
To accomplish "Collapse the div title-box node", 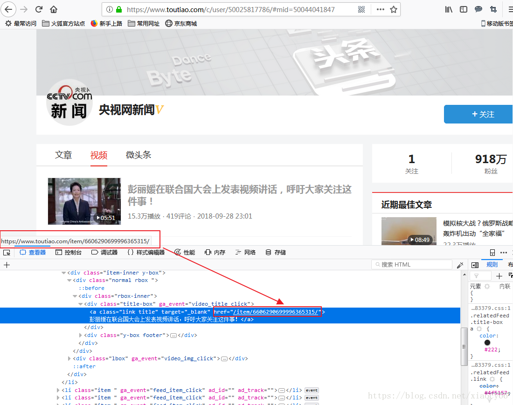I will 80,304.
